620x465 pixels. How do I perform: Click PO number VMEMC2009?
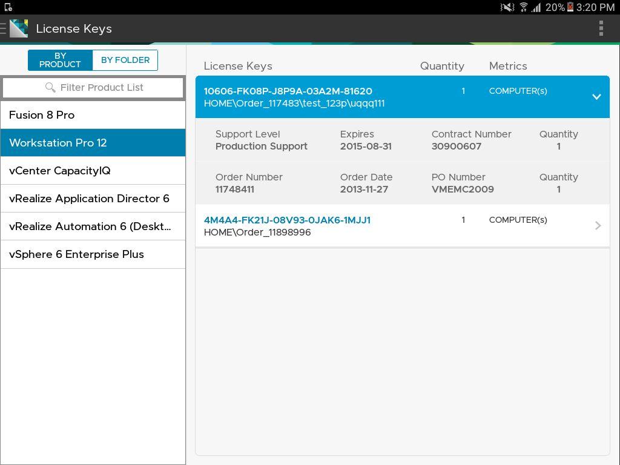click(x=463, y=190)
